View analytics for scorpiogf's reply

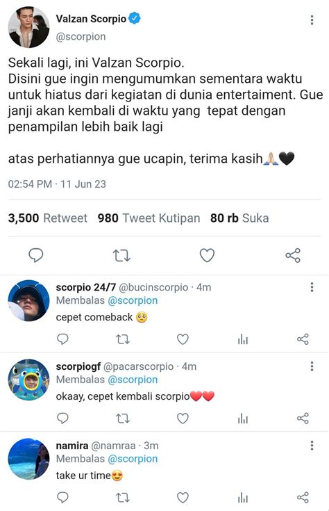point(243,419)
